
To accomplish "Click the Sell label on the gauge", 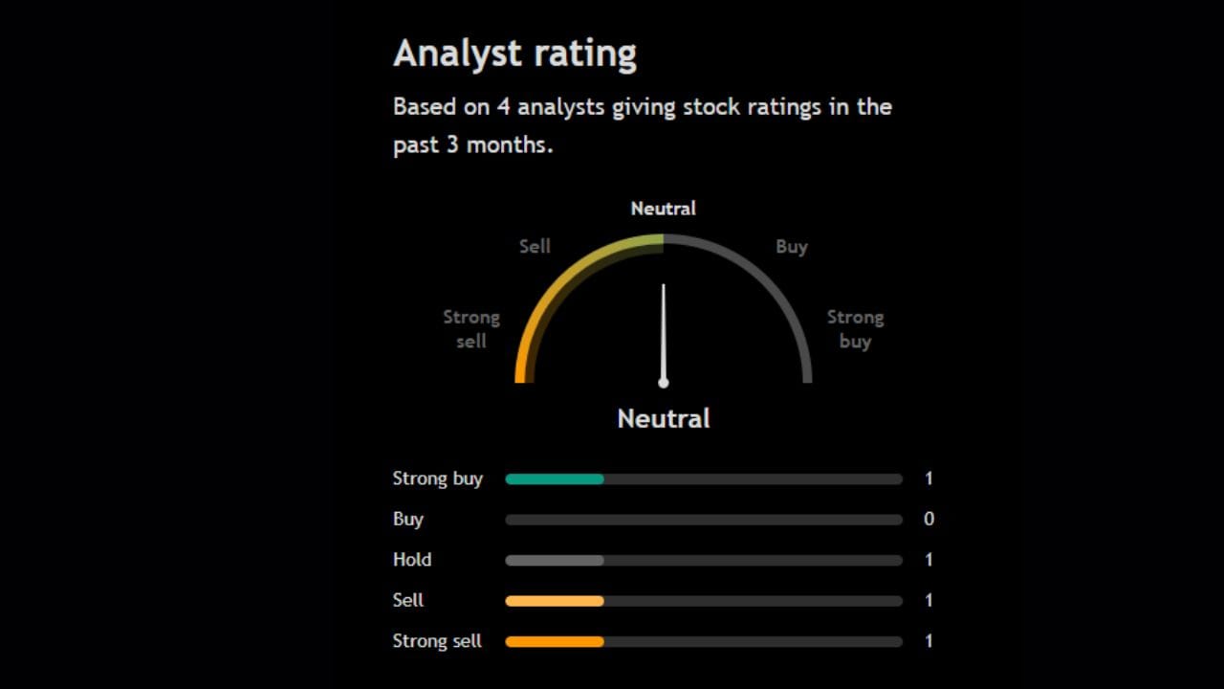I will [x=535, y=247].
